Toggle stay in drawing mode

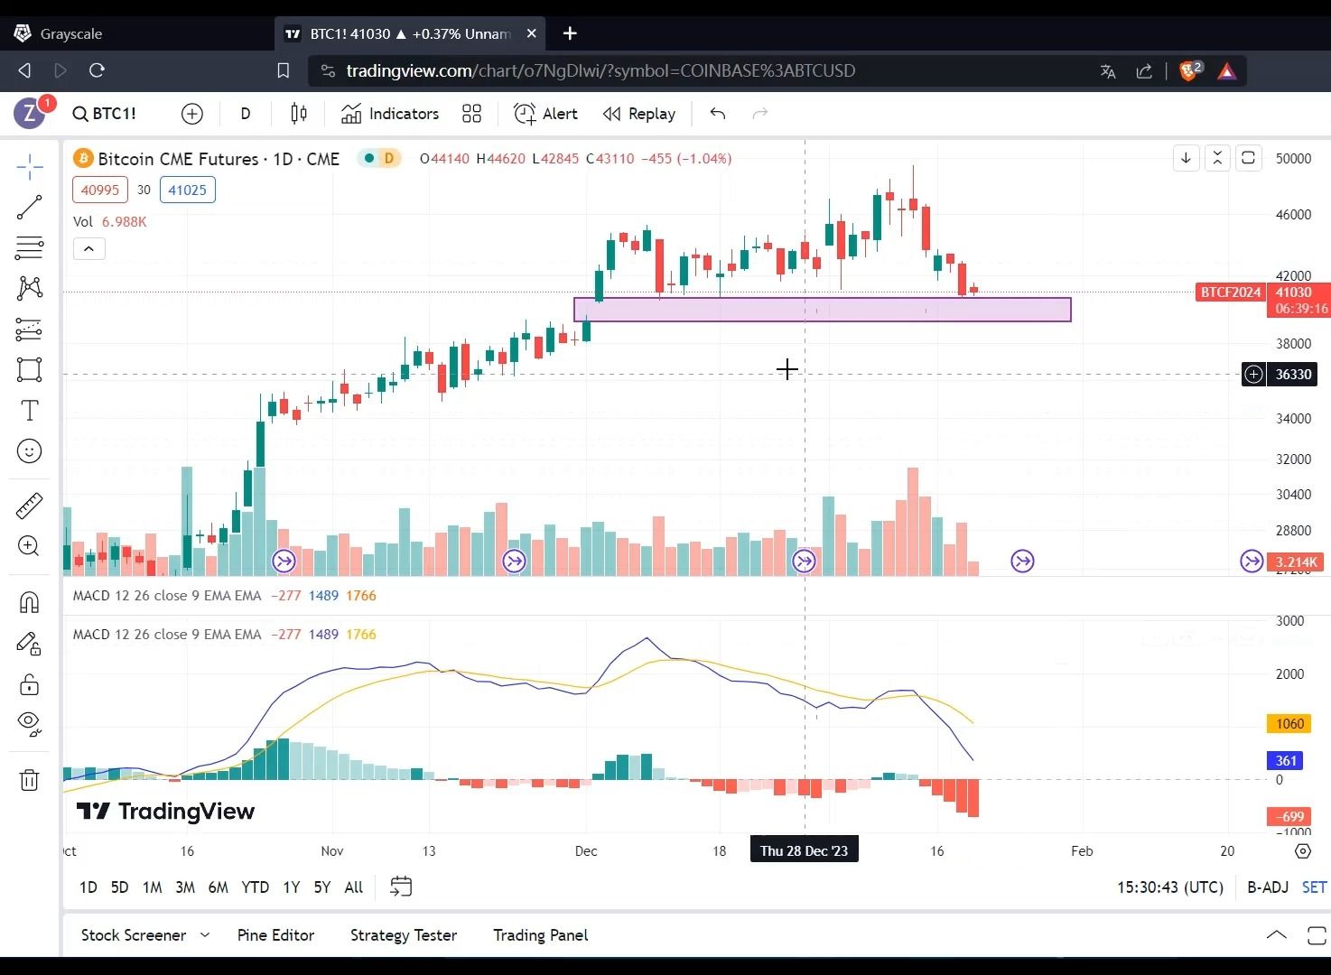click(x=29, y=643)
